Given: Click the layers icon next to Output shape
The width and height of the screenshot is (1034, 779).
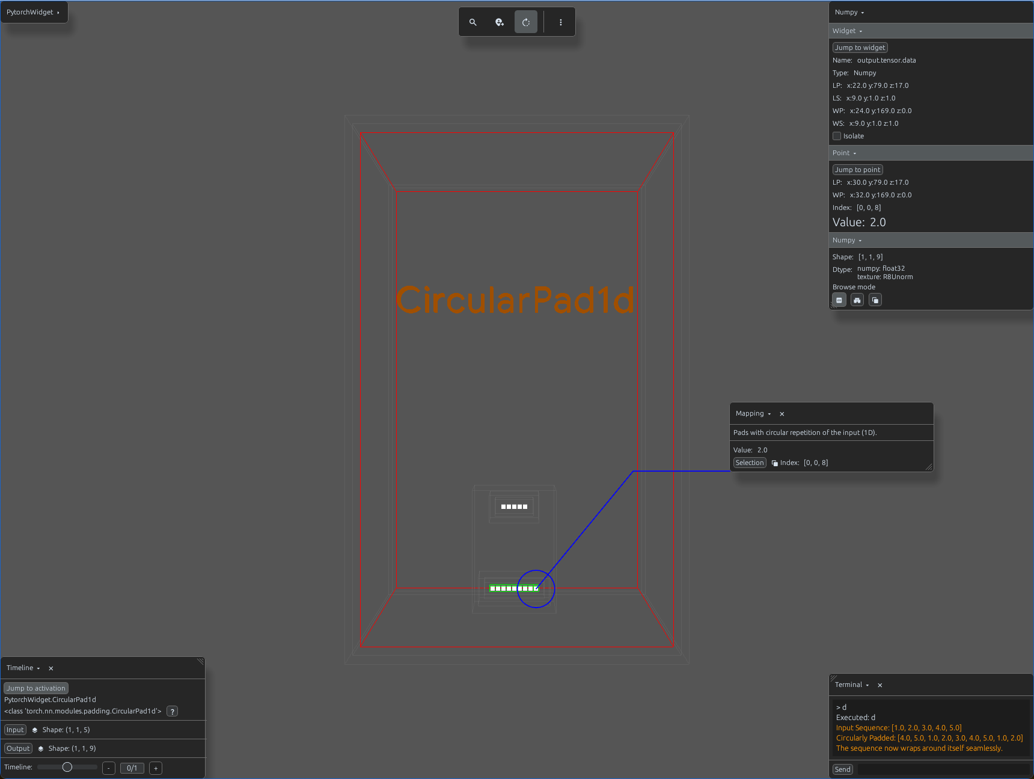Looking at the screenshot, I should (x=41, y=749).
